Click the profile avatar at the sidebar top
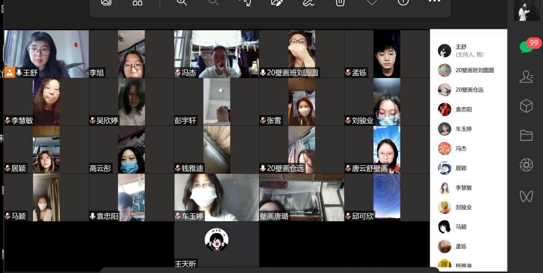 (526, 11)
